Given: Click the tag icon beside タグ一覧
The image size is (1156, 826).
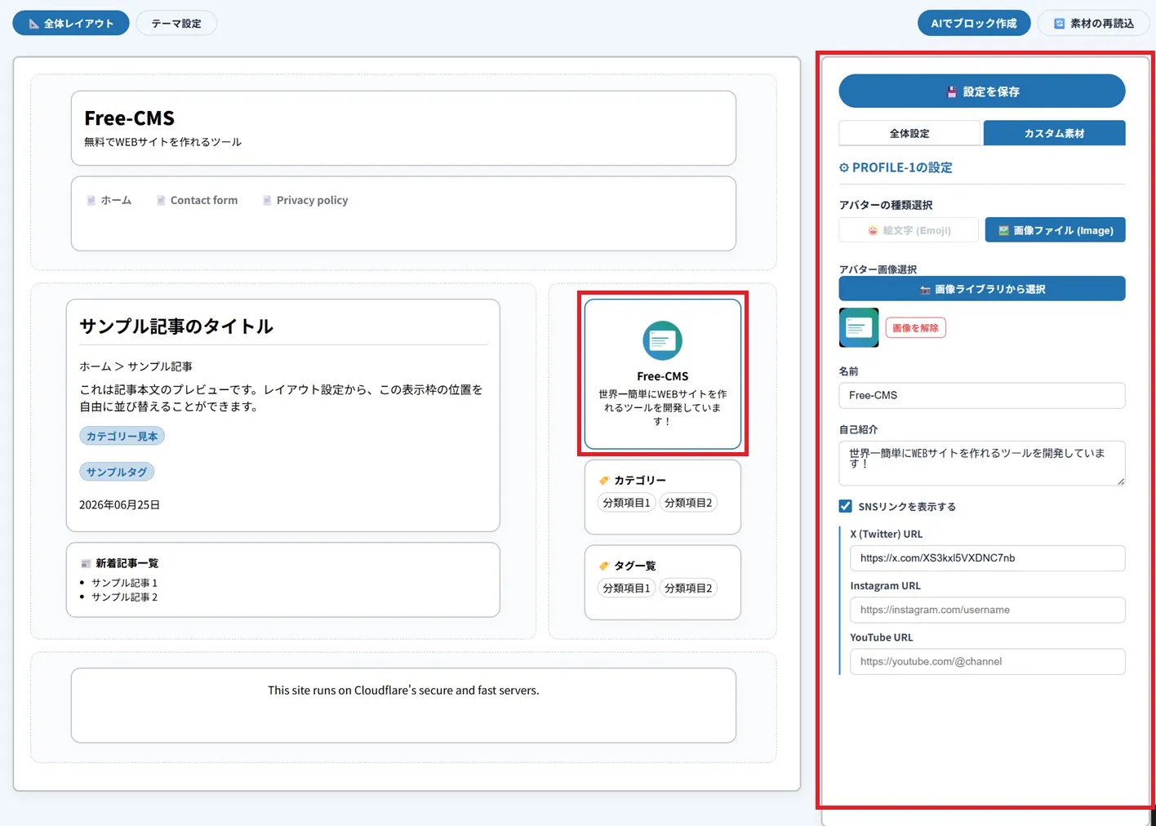Looking at the screenshot, I should coord(604,566).
